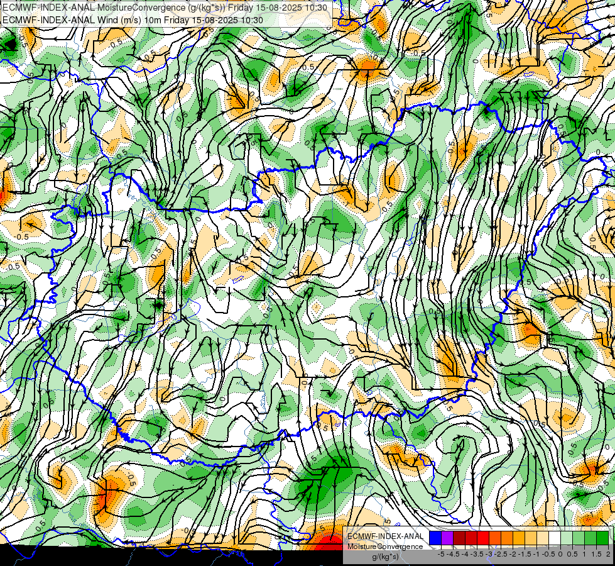The image size is (615, 566).
Task: Click the light orange swatch between -1.5 and -1
Action: [531, 538]
